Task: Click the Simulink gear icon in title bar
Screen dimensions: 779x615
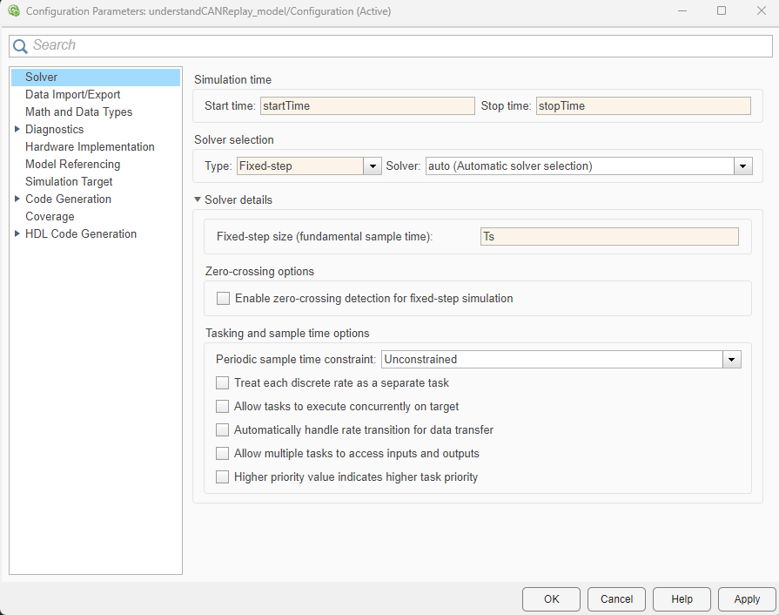Action: point(13,11)
